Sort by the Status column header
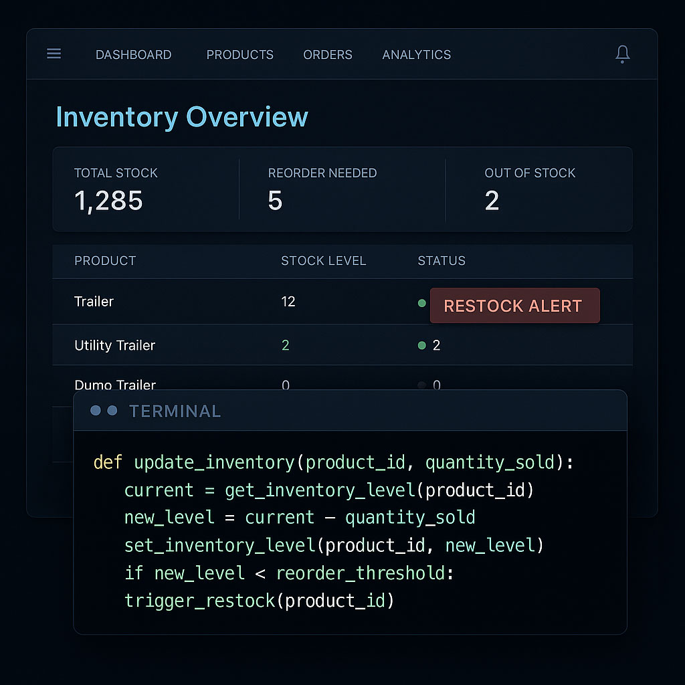Screen dimensions: 685x685 point(442,261)
